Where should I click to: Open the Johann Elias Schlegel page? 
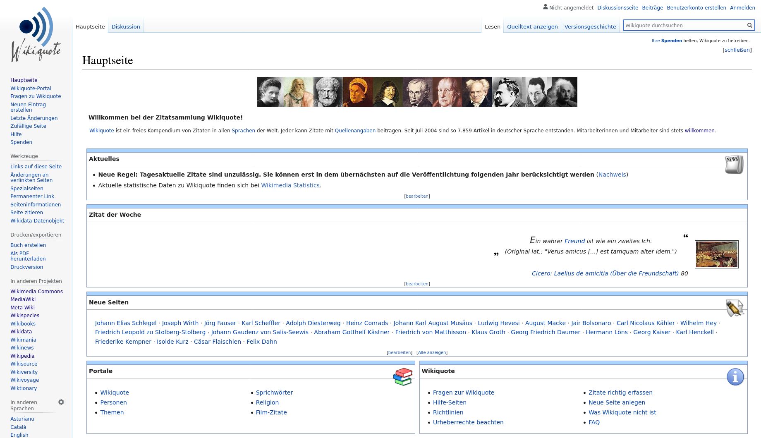tap(126, 323)
